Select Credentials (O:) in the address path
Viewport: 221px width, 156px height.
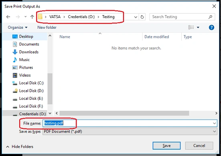coord(81,17)
